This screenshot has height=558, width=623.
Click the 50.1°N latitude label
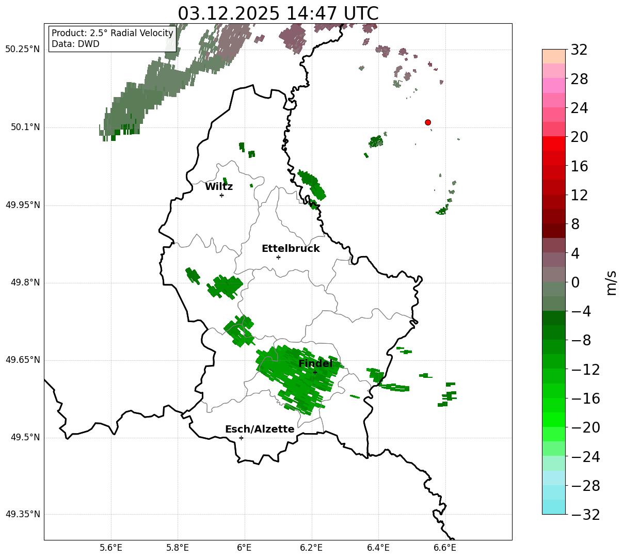click(x=25, y=127)
